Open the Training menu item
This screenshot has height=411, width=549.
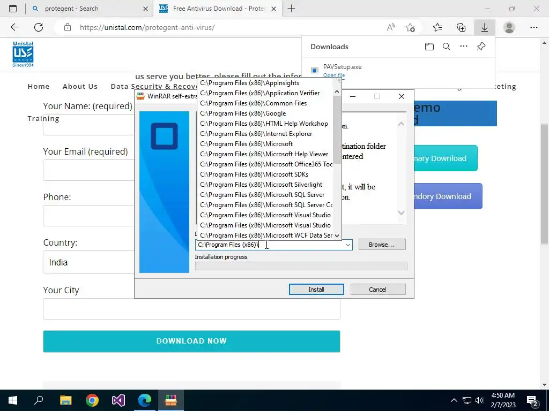tap(43, 118)
